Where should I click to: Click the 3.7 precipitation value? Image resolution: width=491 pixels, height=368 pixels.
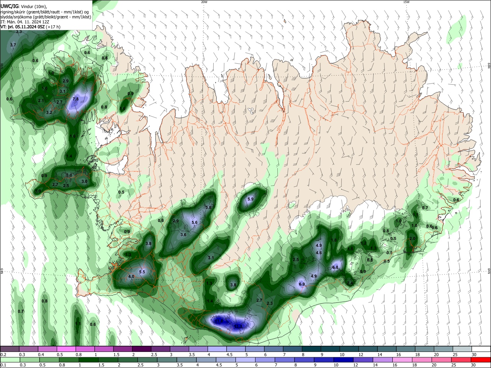(x=13, y=45)
